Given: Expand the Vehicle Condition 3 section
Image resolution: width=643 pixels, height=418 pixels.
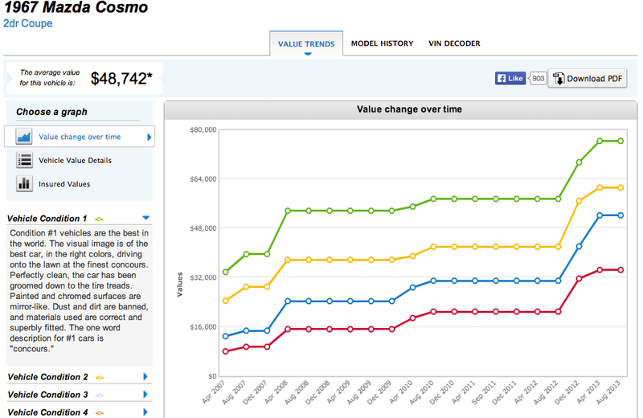Looking at the screenshot, I should pyautogui.click(x=145, y=394).
